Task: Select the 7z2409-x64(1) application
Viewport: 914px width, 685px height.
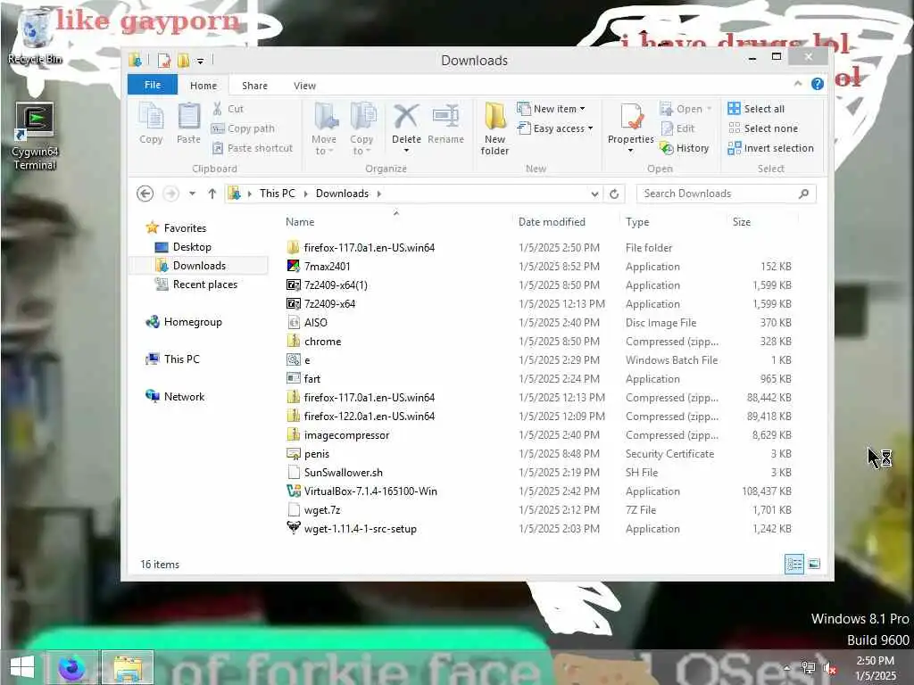Action: coord(538,285)
